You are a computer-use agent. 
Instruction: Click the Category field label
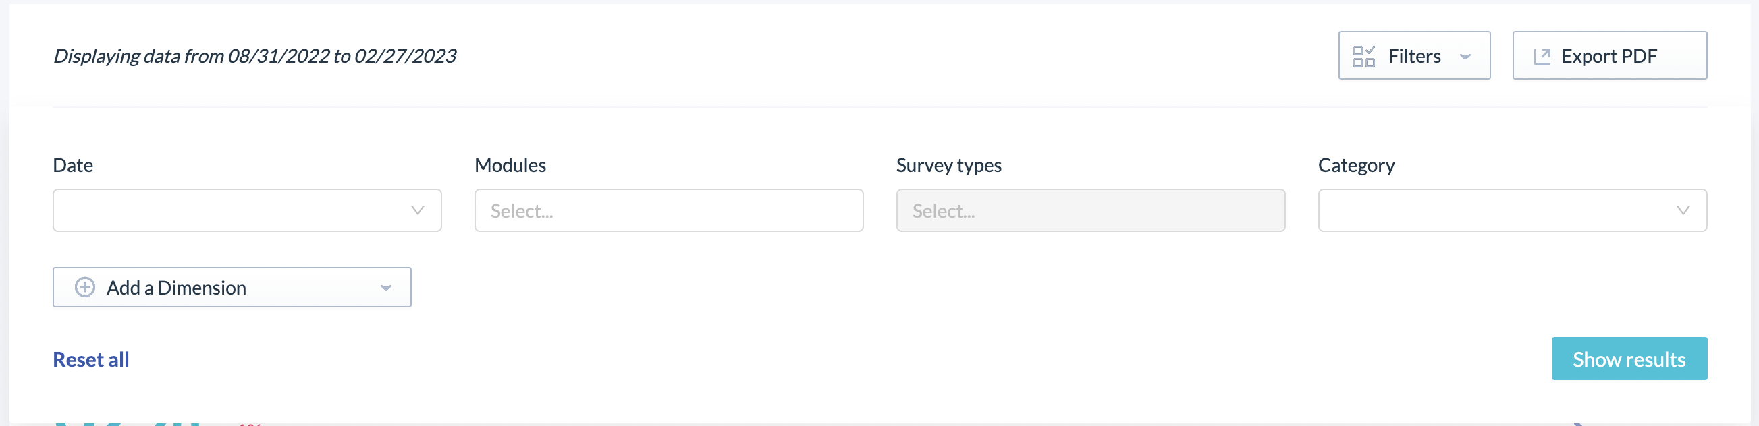click(x=1356, y=166)
